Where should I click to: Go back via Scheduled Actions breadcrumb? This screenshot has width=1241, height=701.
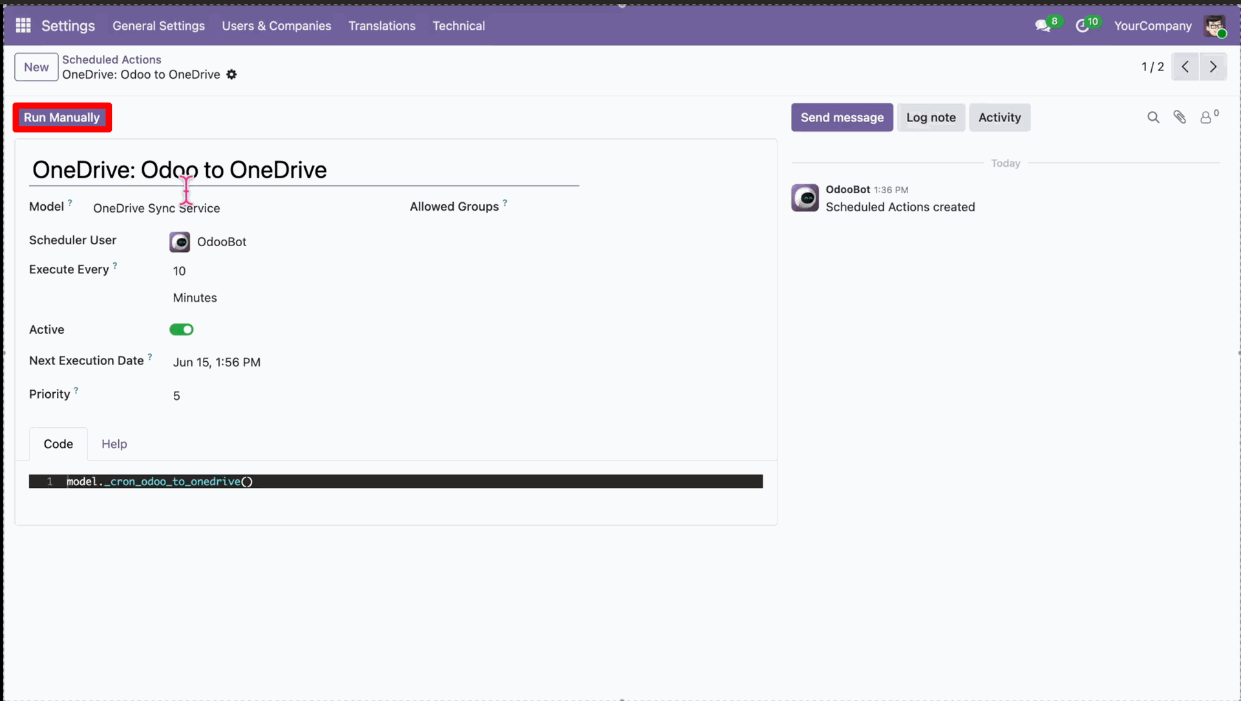(112, 59)
